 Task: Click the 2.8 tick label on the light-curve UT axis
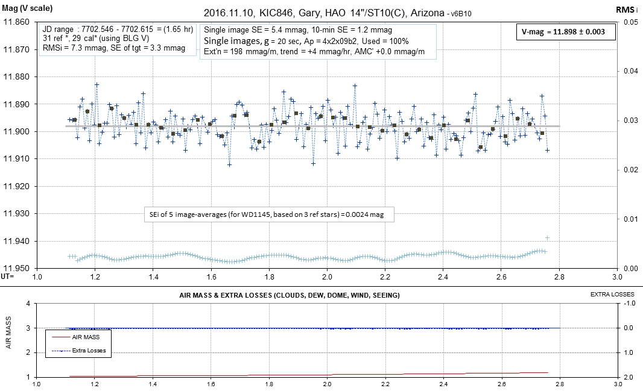point(559,277)
